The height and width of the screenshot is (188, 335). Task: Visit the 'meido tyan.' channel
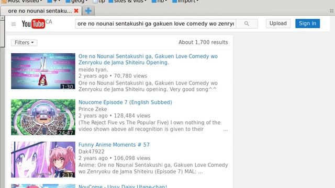pos(93,69)
